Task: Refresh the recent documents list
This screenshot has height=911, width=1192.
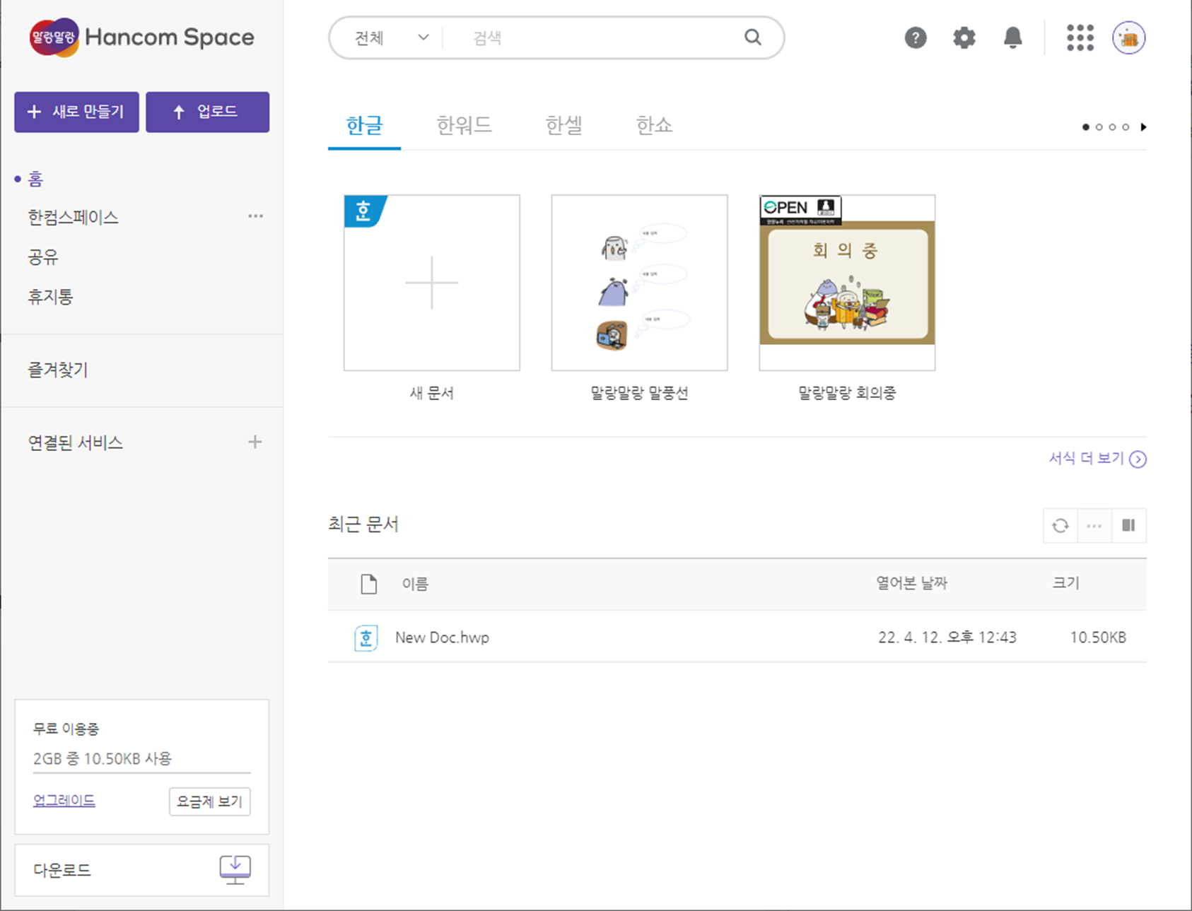Action: point(1060,526)
